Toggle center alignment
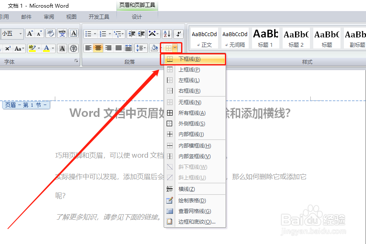 [x=98, y=48]
